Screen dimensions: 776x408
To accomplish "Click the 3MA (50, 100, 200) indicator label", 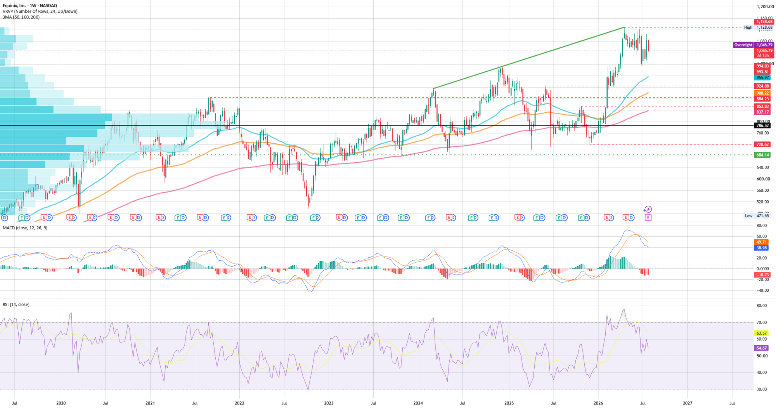I will click(x=21, y=17).
